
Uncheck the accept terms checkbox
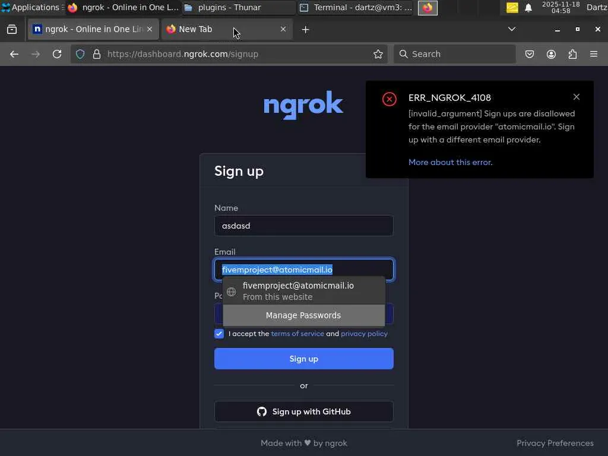(219, 334)
